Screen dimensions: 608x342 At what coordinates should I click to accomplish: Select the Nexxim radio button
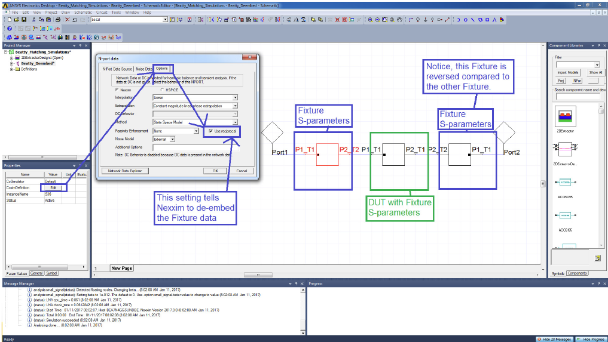[x=117, y=89]
